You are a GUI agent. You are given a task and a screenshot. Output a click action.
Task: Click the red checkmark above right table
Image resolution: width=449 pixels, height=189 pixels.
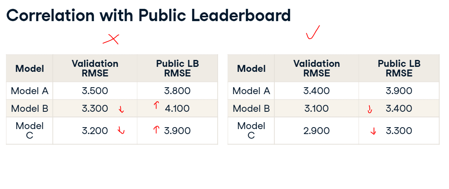coord(313,32)
